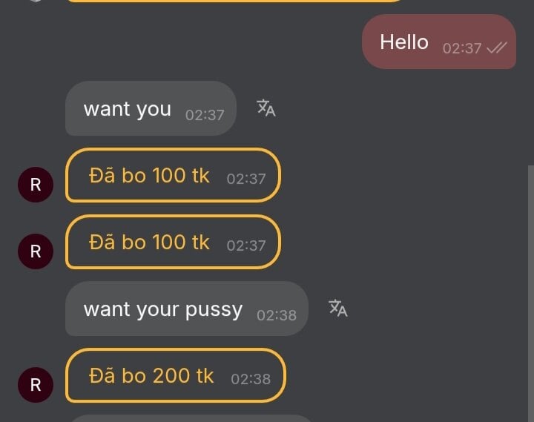534x422 pixels.
Task: Click the 02:37 timestamp on first 100 tk tip
Action: coord(246,179)
